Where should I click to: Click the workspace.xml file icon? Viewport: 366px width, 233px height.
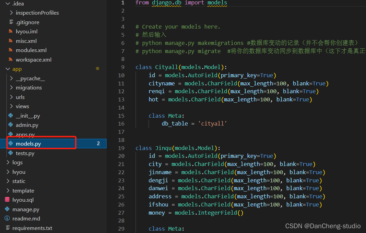tap(11, 59)
